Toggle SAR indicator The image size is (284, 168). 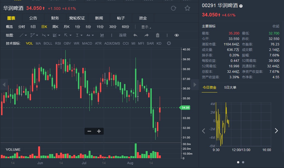pos(150,43)
